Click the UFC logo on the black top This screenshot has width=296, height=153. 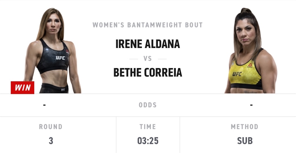(60, 58)
